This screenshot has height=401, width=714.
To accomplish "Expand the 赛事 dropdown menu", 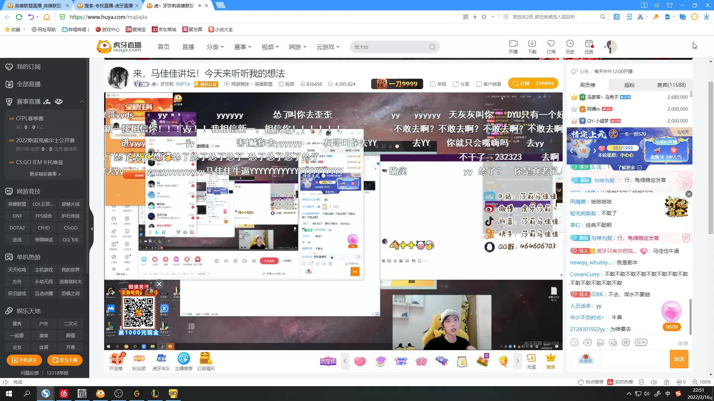I will point(242,47).
